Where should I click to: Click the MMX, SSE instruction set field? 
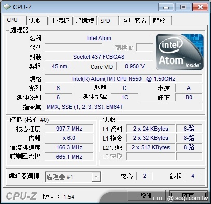(x=123, y=107)
